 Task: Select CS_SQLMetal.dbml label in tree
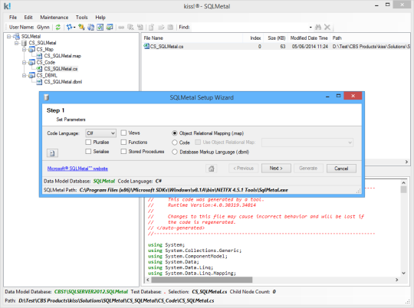[63, 82]
